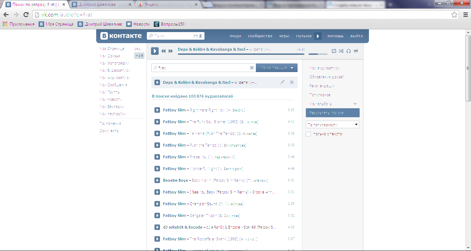This screenshot has height=251, width=471.
Task: Play Beastie Boys – Body Movin'
Action: [x=157, y=180]
